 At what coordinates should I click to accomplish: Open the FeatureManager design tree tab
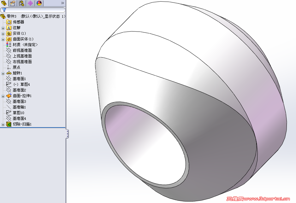pyautogui.click(x=4, y=3)
